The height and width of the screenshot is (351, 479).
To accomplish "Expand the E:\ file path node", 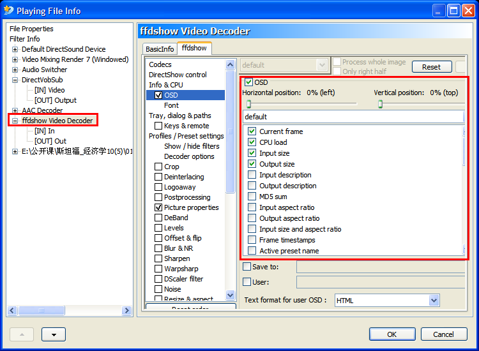I will pos(15,151).
